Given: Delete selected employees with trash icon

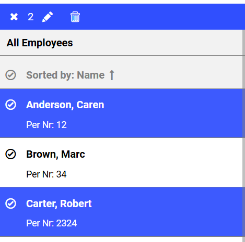Looking at the screenshot, I should click(75, 17).
